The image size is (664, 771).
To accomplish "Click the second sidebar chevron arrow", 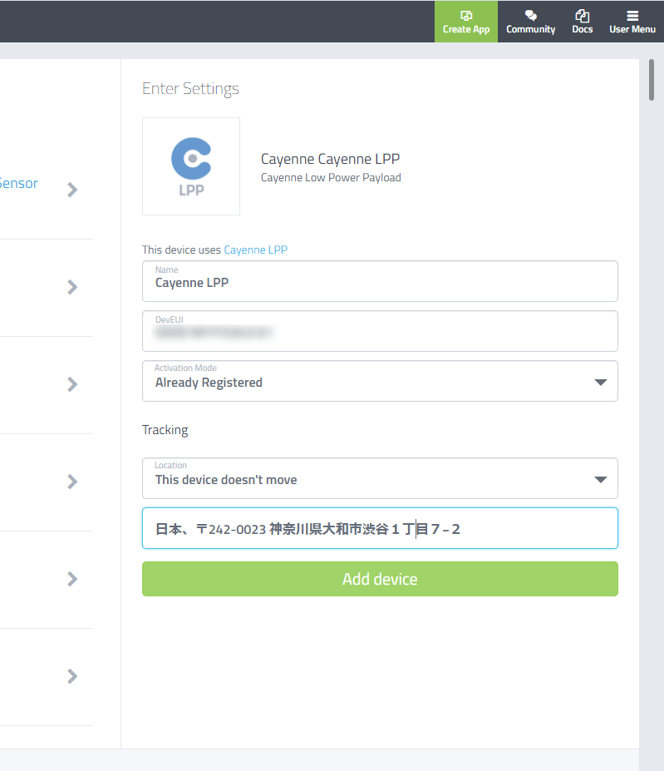I will [x=72, y=287].
